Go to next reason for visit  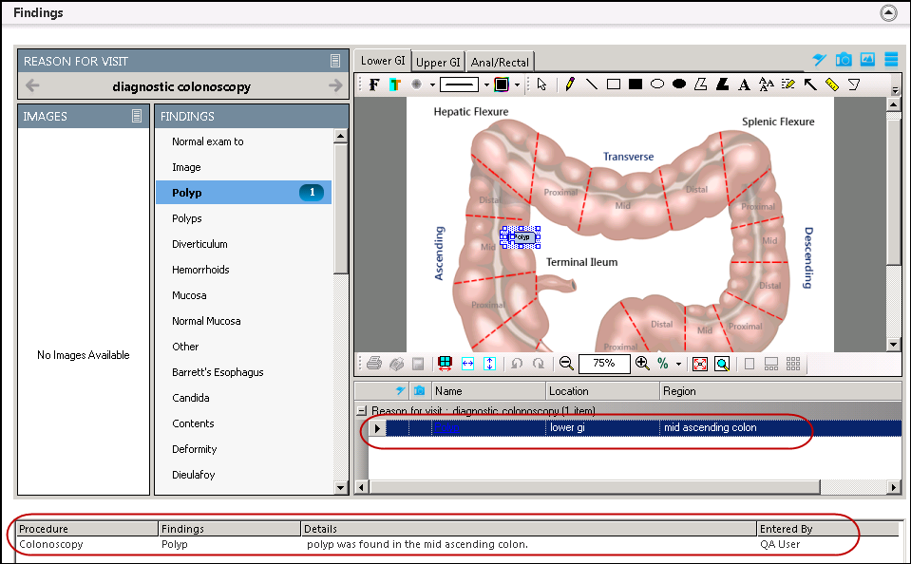point(335,86)
